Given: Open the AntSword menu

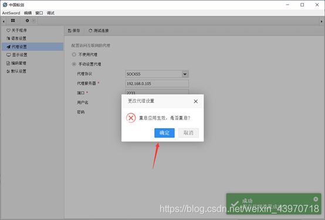Looking at the screenshot, I should click(x=11, y=13).
